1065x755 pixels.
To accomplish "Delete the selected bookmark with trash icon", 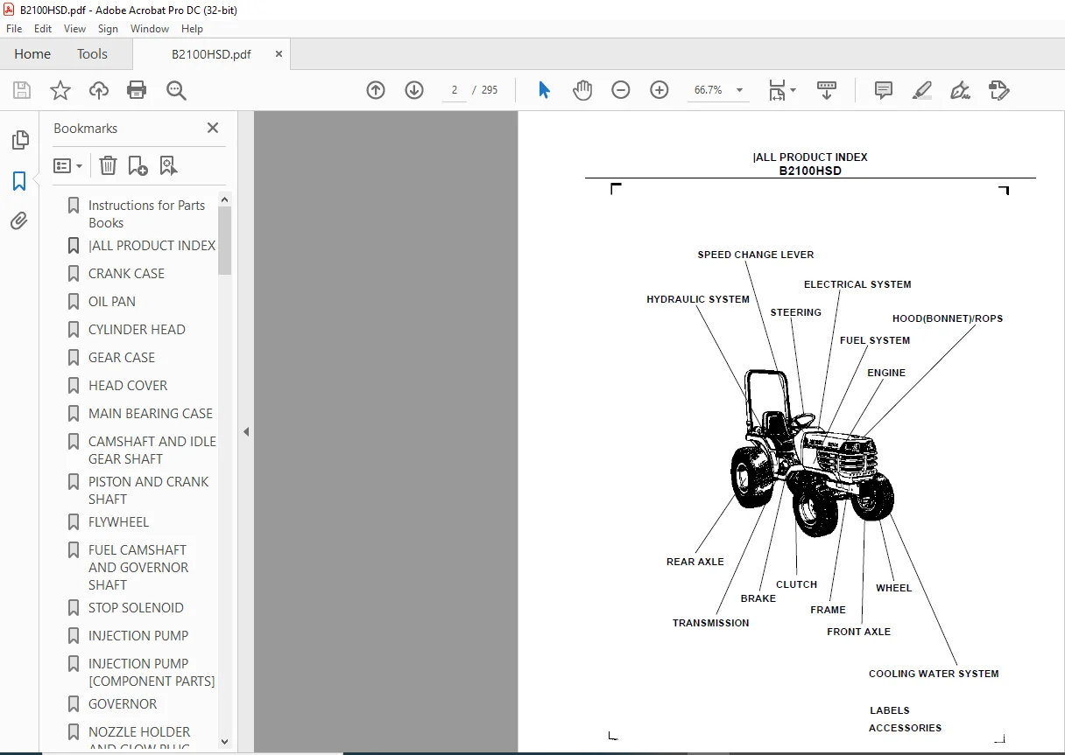I will coord(108,165).
